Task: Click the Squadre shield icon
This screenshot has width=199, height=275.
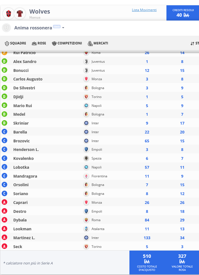Action: click(x=7, y=44)
